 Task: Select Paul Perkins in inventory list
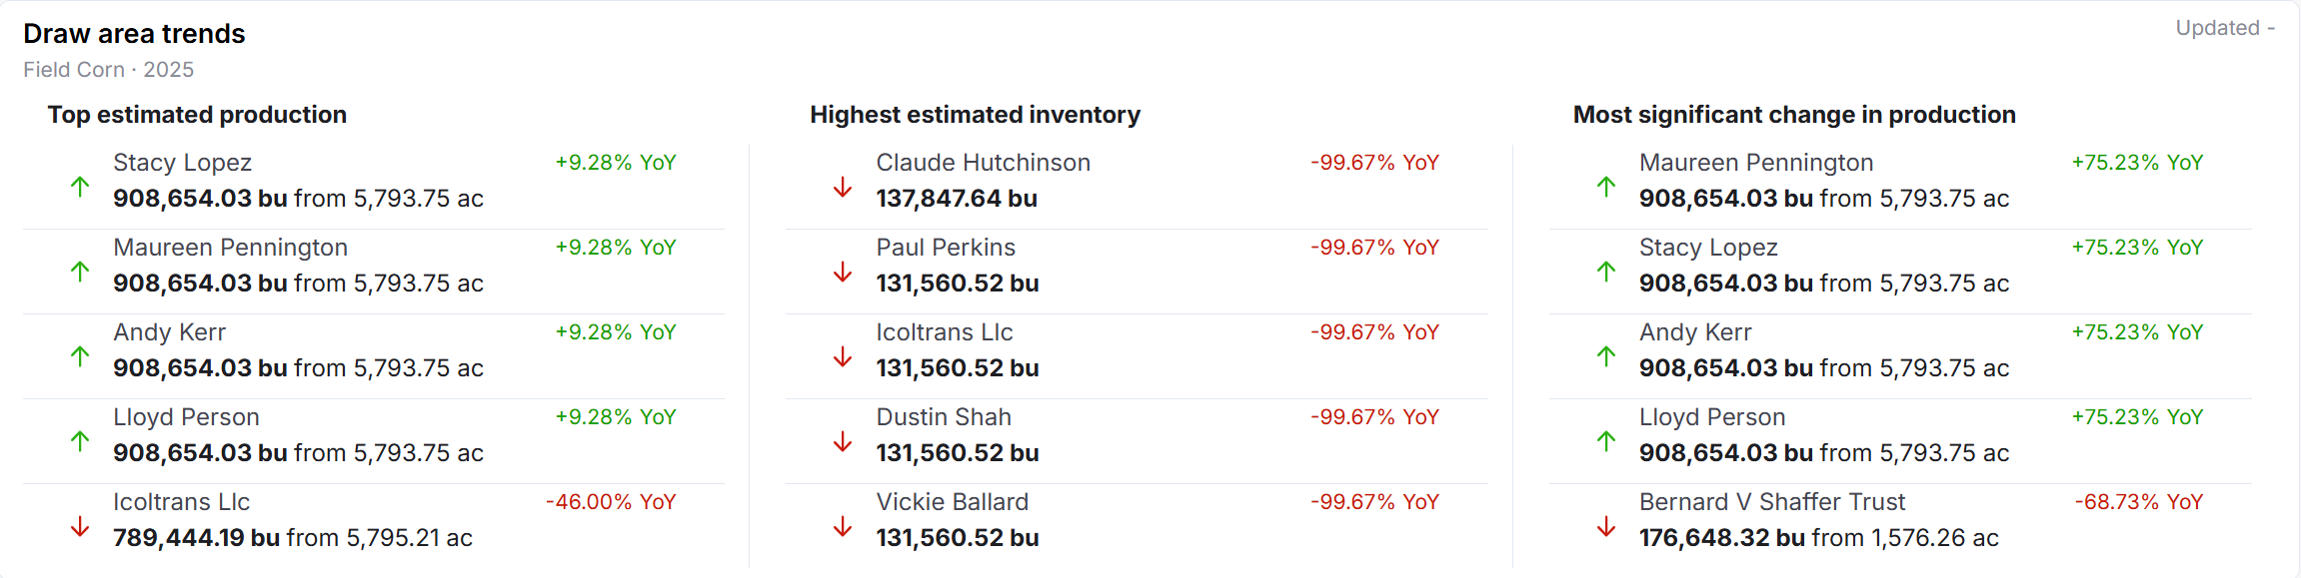click(946, 248)
